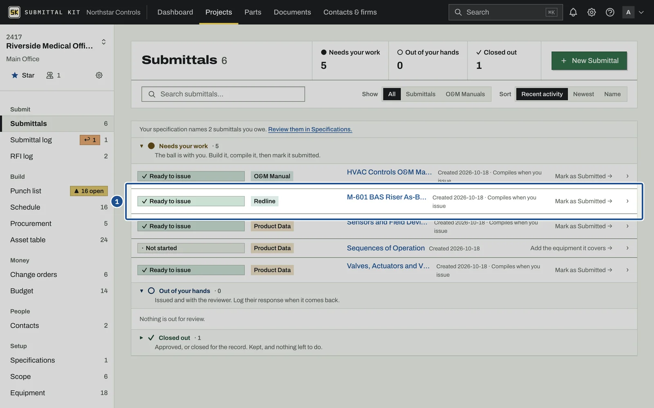Follow Review them in Specifications link
The image size is (654, 408).
[x=310, y=129]
